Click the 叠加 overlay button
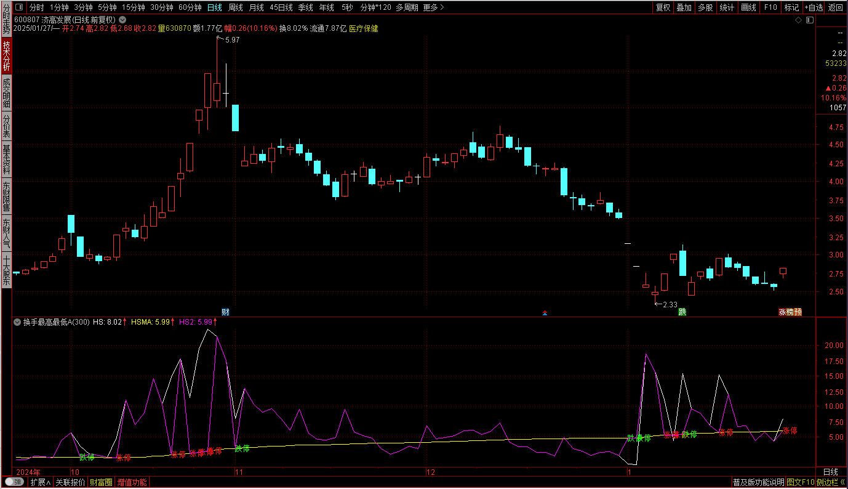This screenshot has height=489, width=848. pyautogui.click(x=684, y=7)
